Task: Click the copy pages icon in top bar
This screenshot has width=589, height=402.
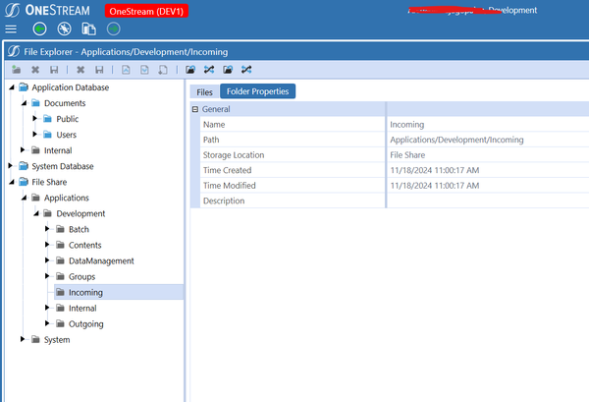Action: click(x=88, y=29)
